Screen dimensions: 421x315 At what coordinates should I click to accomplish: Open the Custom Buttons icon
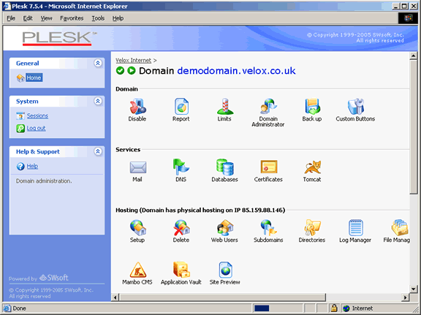point(355,107)
